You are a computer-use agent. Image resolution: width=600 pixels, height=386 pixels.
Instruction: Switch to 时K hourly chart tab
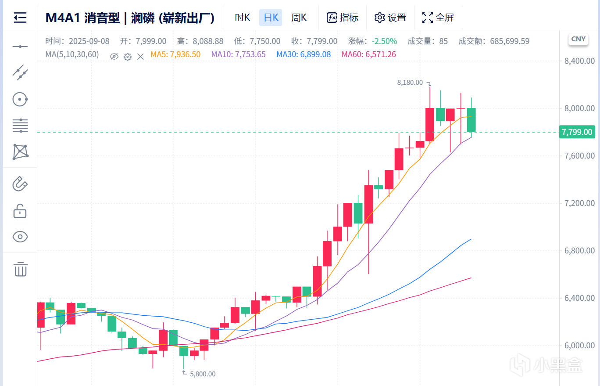(x=242, y=18)
